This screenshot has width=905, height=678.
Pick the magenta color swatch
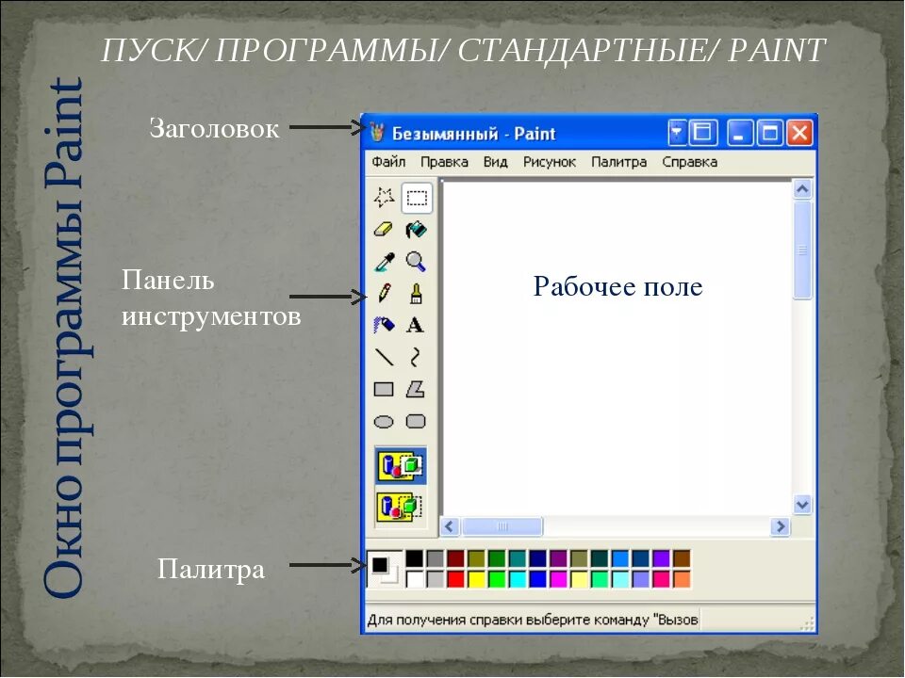(x=559, y=579)
